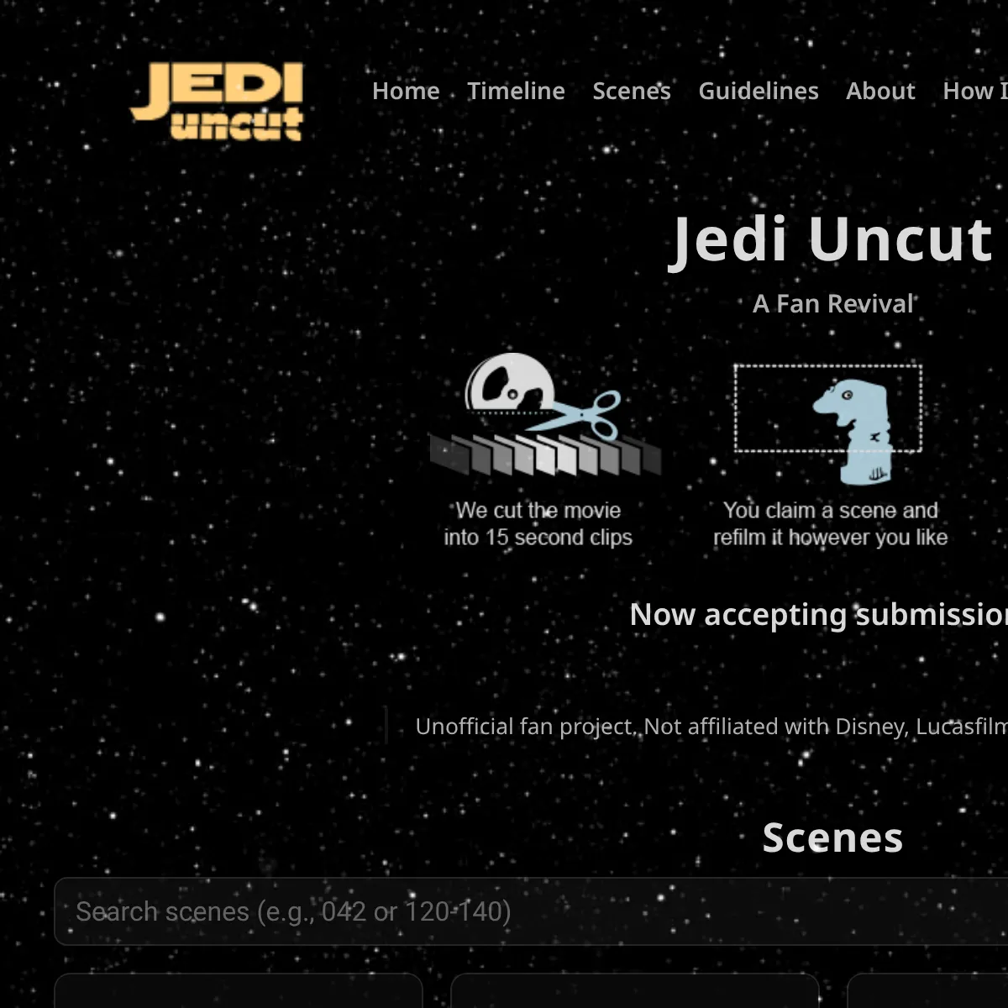The height and width of the screenshot is (1008, 1008).
Task: Focus the Search scenes input field
Action: coord(529,911)
